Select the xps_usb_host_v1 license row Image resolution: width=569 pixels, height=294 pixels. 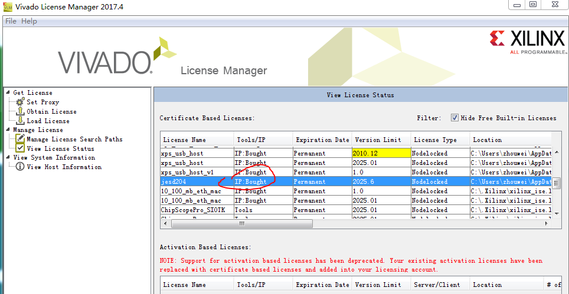click(x=356, y=173)
